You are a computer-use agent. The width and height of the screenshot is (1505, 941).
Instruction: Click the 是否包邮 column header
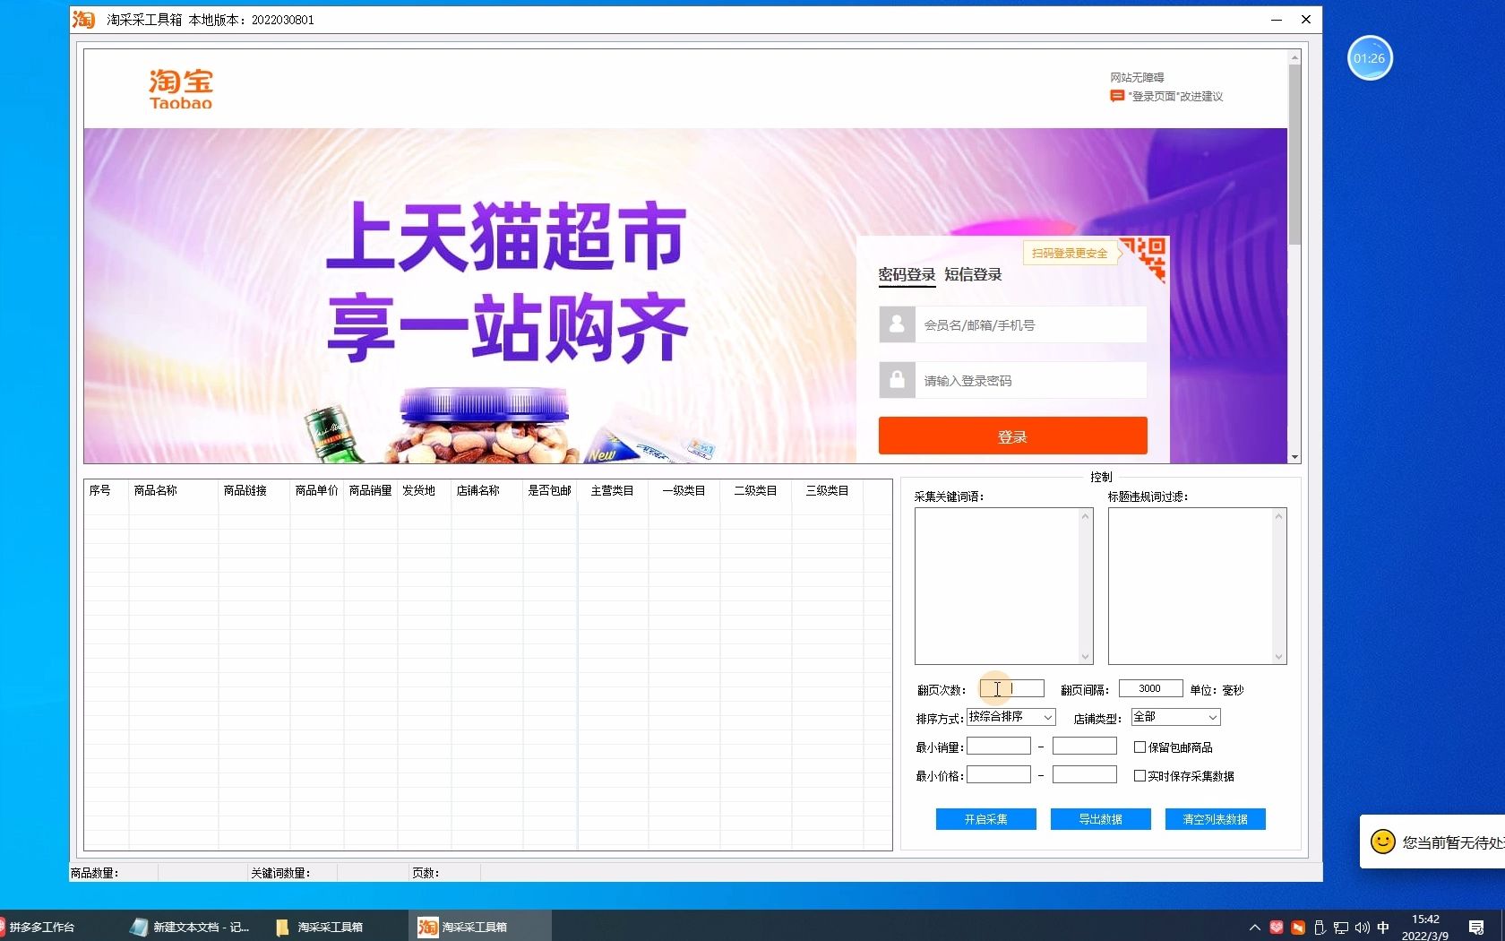click(550, 490)
